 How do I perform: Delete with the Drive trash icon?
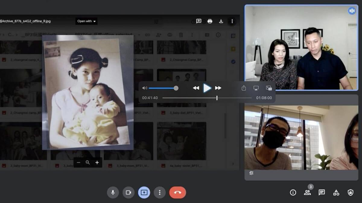click(x=181, y=35)
